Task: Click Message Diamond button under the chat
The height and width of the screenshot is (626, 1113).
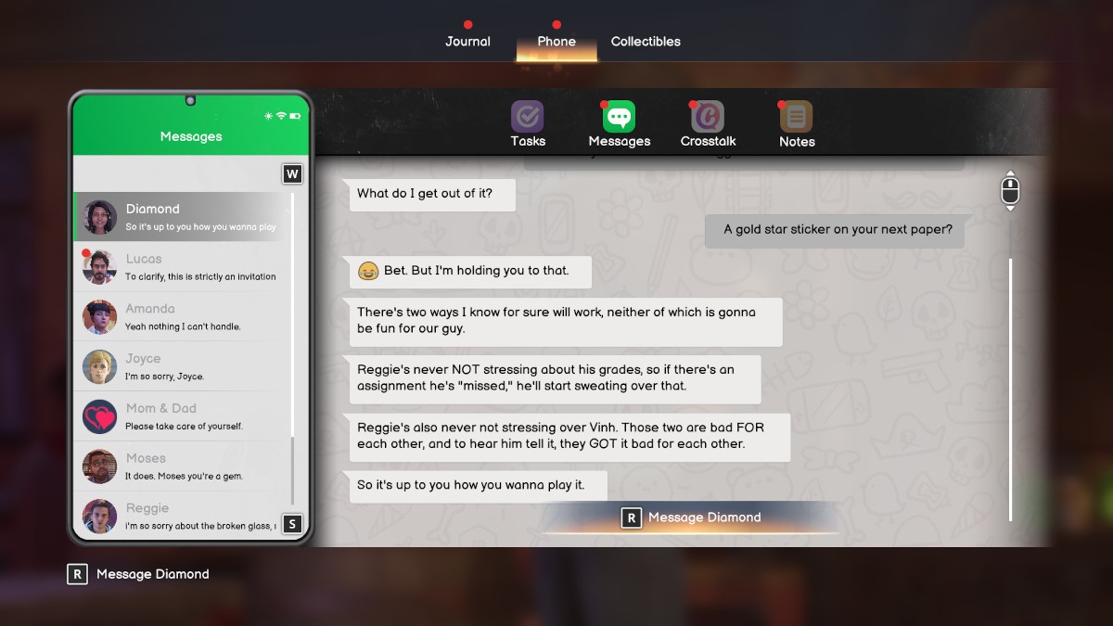Action: click(692, 517)
